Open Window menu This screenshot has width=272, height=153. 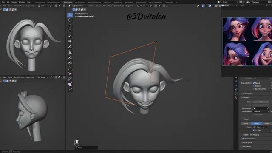tap(22, 2)
